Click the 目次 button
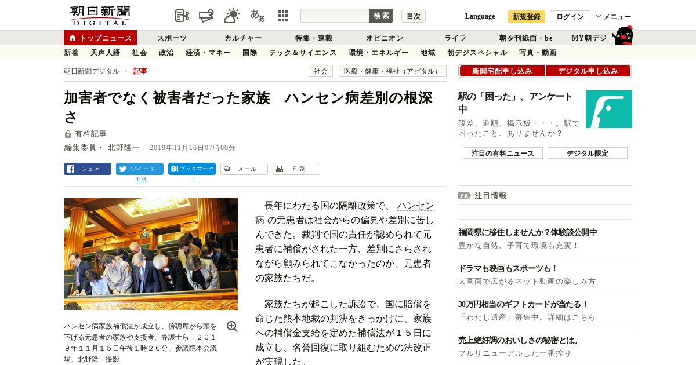This screenshot has height=365, width=696. [x=414, y=16]
